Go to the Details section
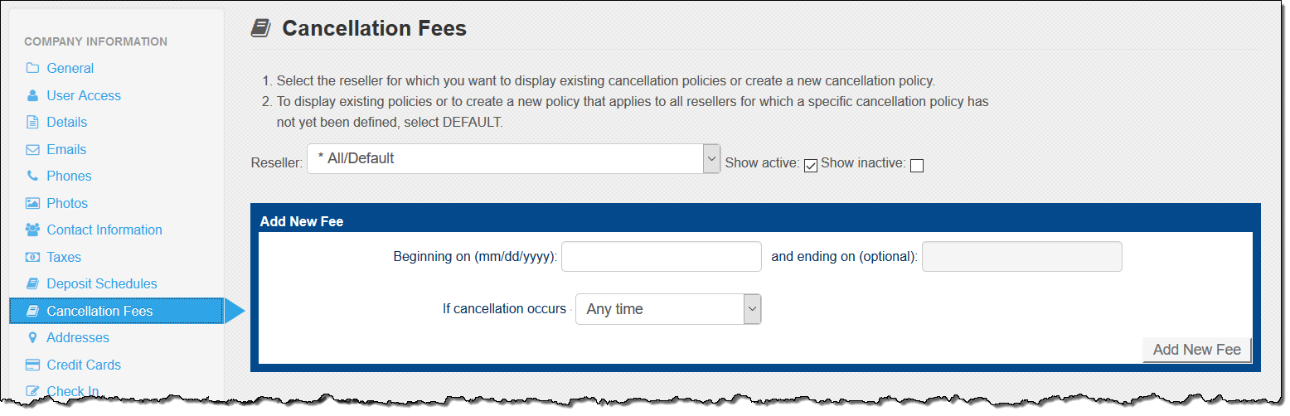Image resolution: width=1290 pixels, height=416 pixels. click(66, 122)
